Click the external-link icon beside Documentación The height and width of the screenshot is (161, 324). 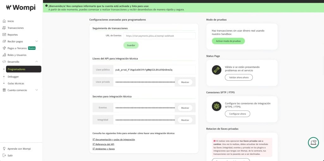pos(94,139)
